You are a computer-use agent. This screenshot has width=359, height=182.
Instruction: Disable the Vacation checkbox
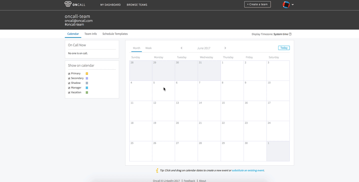point(69,93)
